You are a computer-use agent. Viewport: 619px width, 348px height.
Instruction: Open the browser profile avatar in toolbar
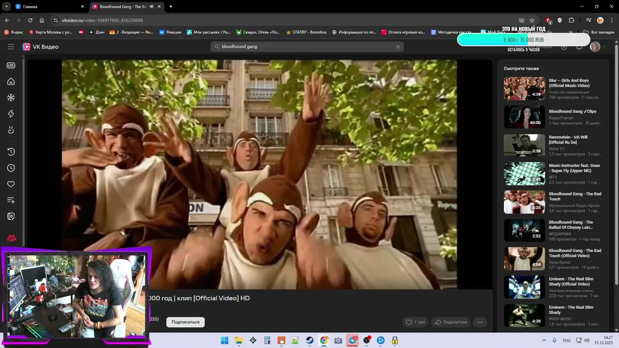pyautogui.click(x=600, y=20)
